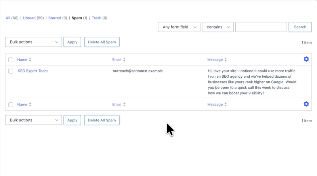Open the column settings gear in footer row

(x=306, y=104)
